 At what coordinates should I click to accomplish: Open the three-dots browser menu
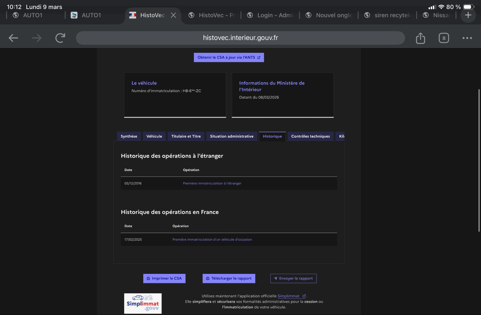[467, 38]
